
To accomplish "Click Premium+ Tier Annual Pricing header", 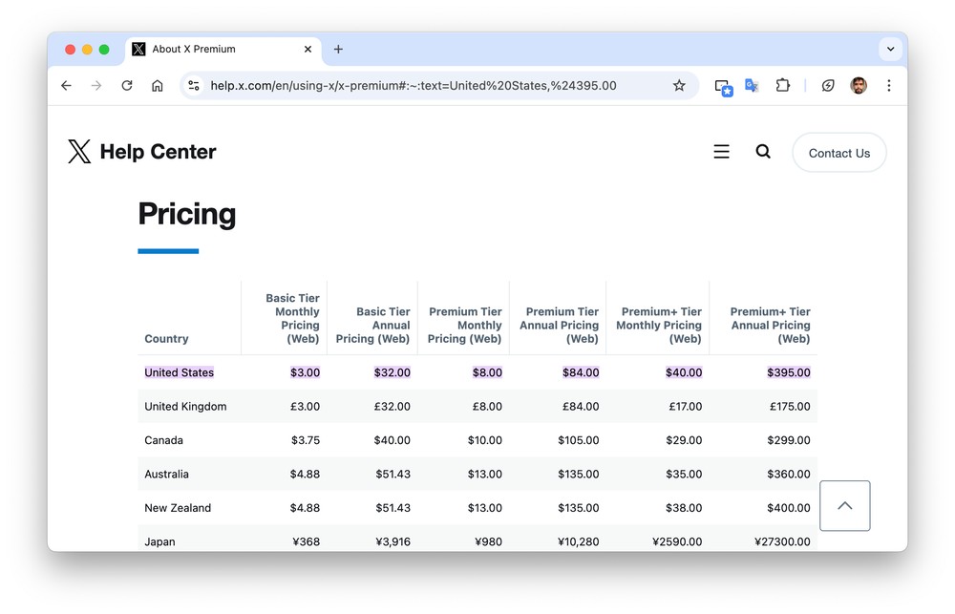I will coord(771,326).
